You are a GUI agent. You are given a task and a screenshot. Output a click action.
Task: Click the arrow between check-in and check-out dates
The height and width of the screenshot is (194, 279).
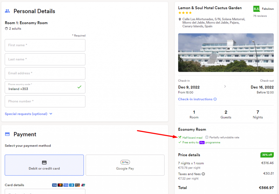[x=225, y=86]
